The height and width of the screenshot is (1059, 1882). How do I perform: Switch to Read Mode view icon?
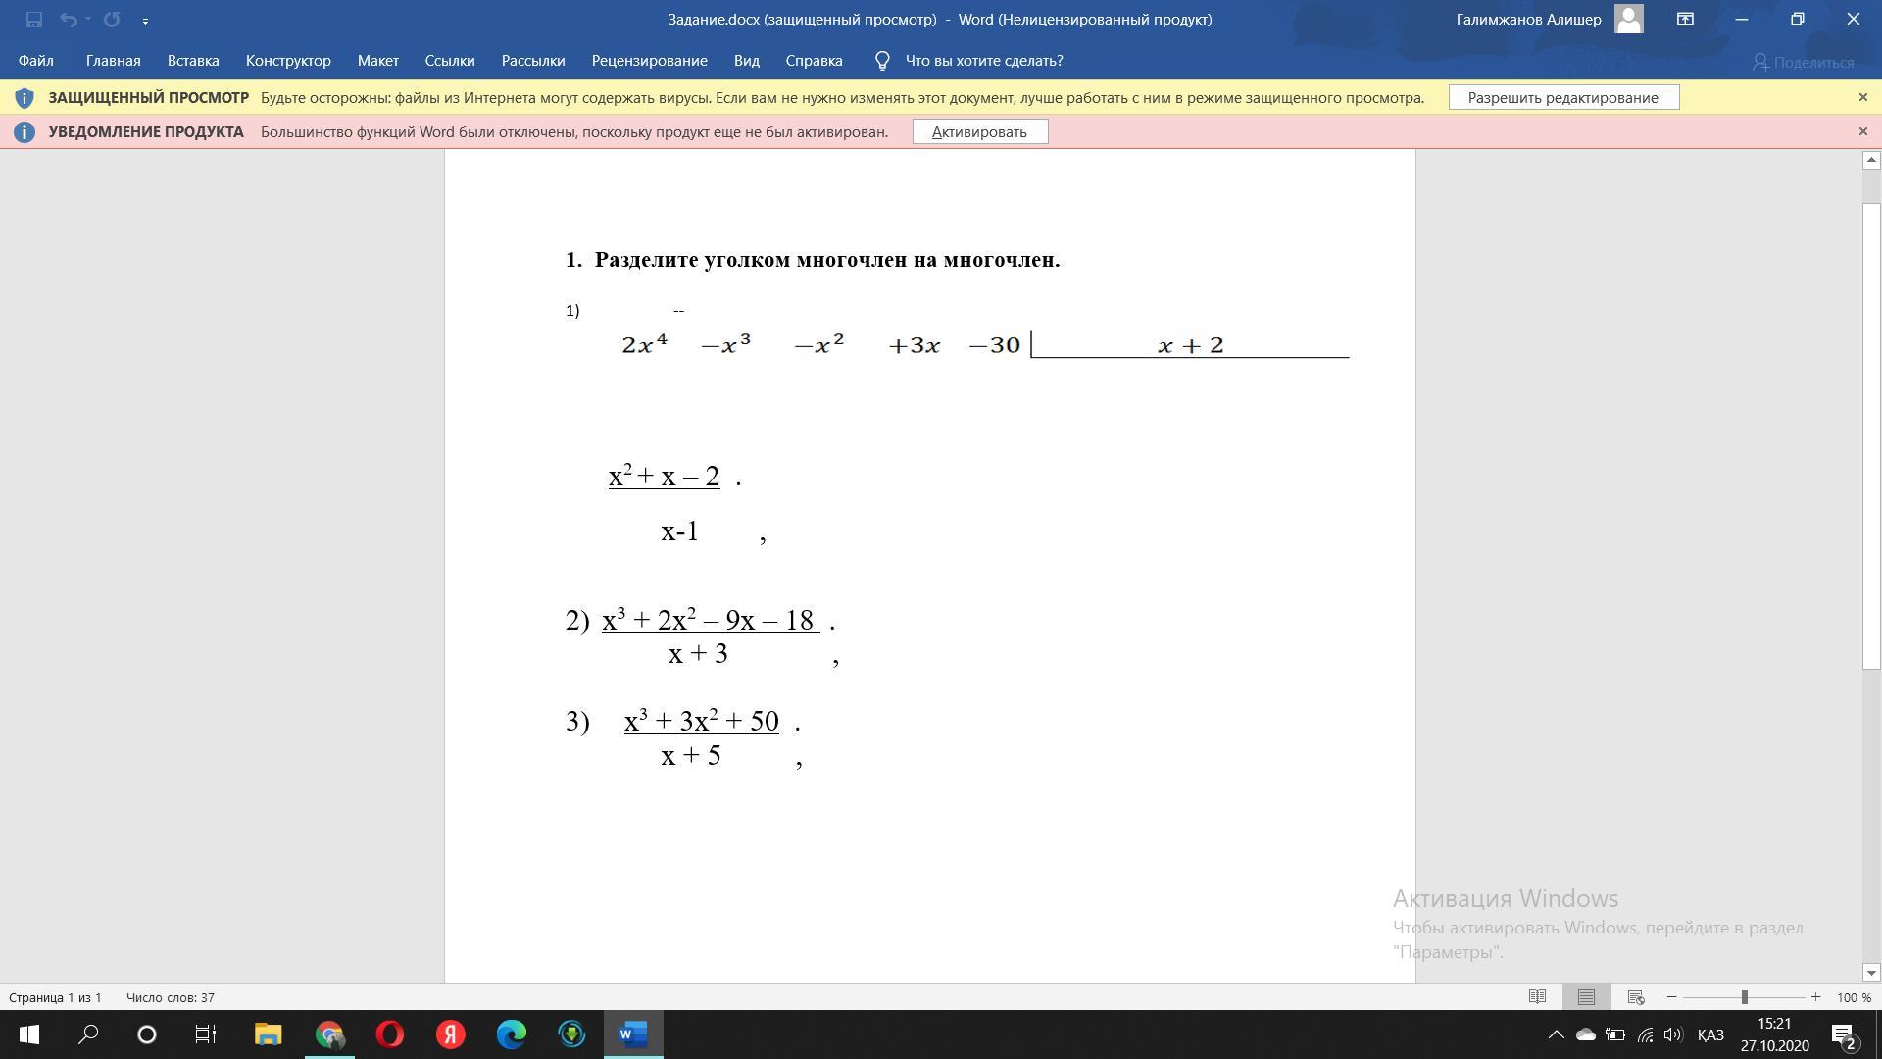coord(1537,997)
